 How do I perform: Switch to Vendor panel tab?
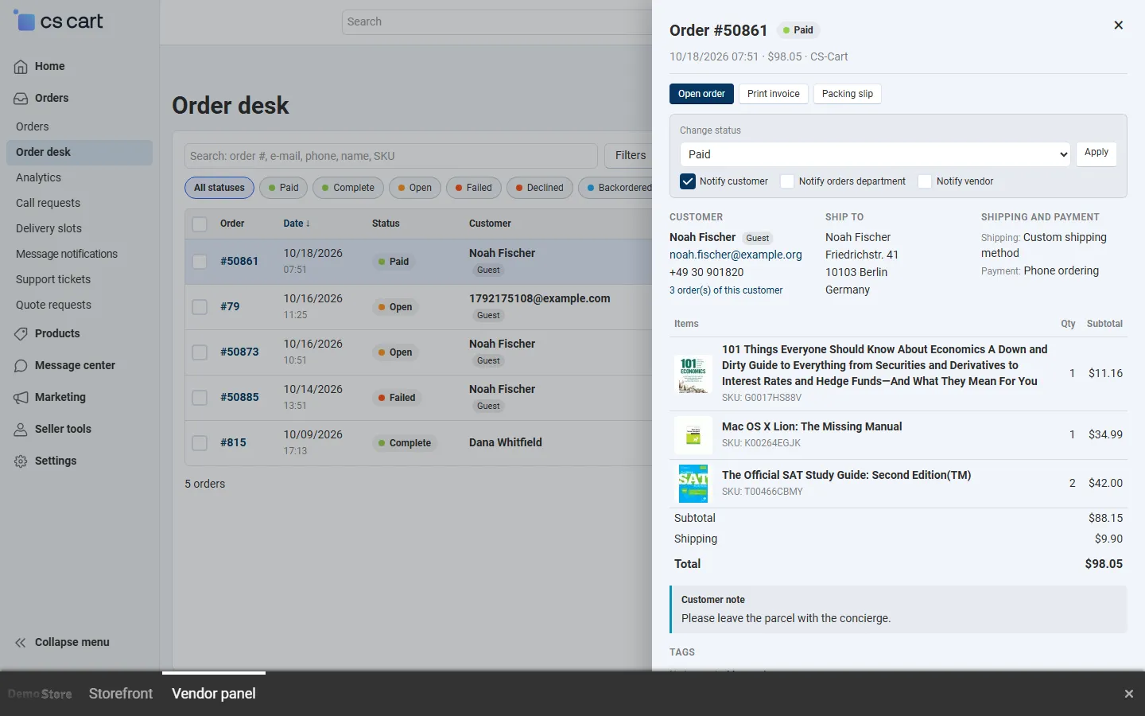point(214,694)
